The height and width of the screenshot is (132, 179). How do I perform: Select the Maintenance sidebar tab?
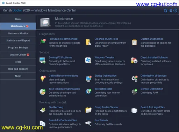18,26
